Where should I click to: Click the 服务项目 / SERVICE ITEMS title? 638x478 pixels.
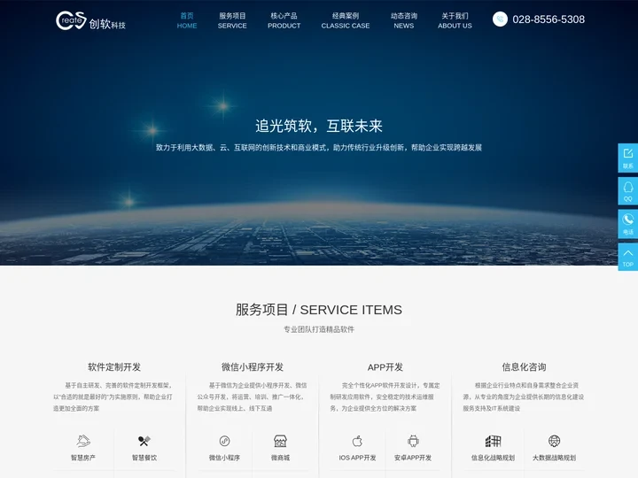pos(319,310)
